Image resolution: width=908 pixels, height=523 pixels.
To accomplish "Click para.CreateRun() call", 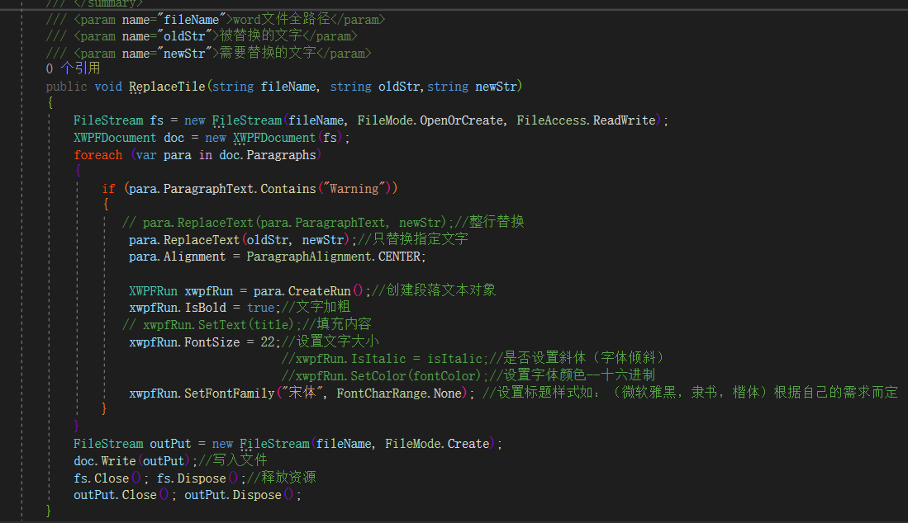I will (x=308, y=290).
